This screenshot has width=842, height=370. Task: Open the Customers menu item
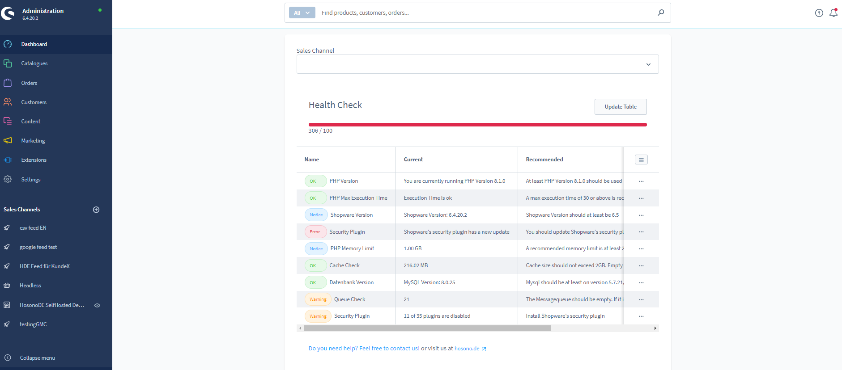[x=56, y=102]
